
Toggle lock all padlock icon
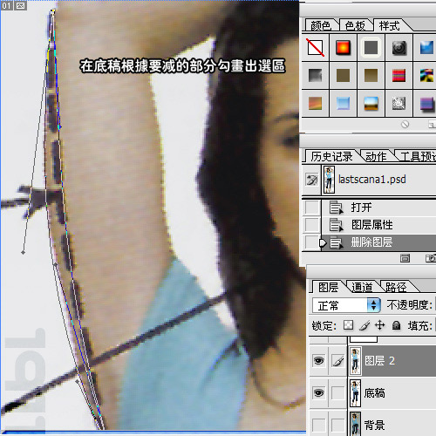tap(396, 325)
